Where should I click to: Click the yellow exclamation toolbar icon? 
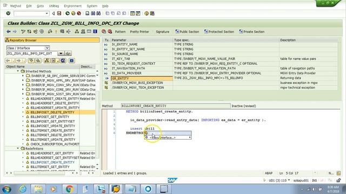click(x=56, y=32)
